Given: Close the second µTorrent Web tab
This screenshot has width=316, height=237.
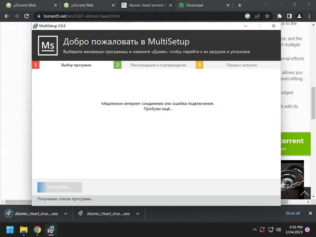Looking at the screenshot, I should tap(113, 6).
